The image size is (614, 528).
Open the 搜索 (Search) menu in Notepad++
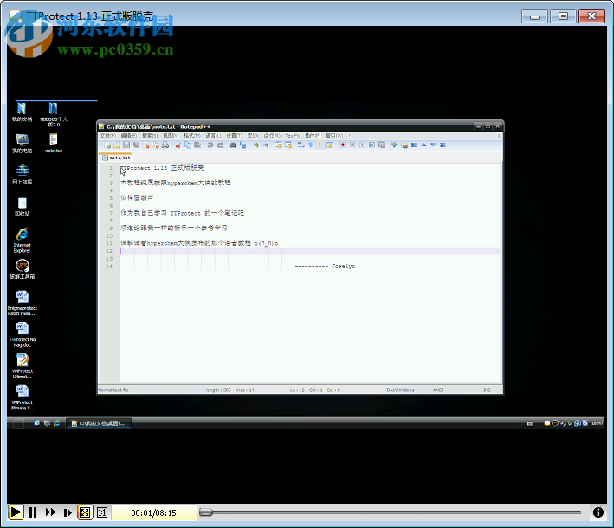(x=150, y=135)
